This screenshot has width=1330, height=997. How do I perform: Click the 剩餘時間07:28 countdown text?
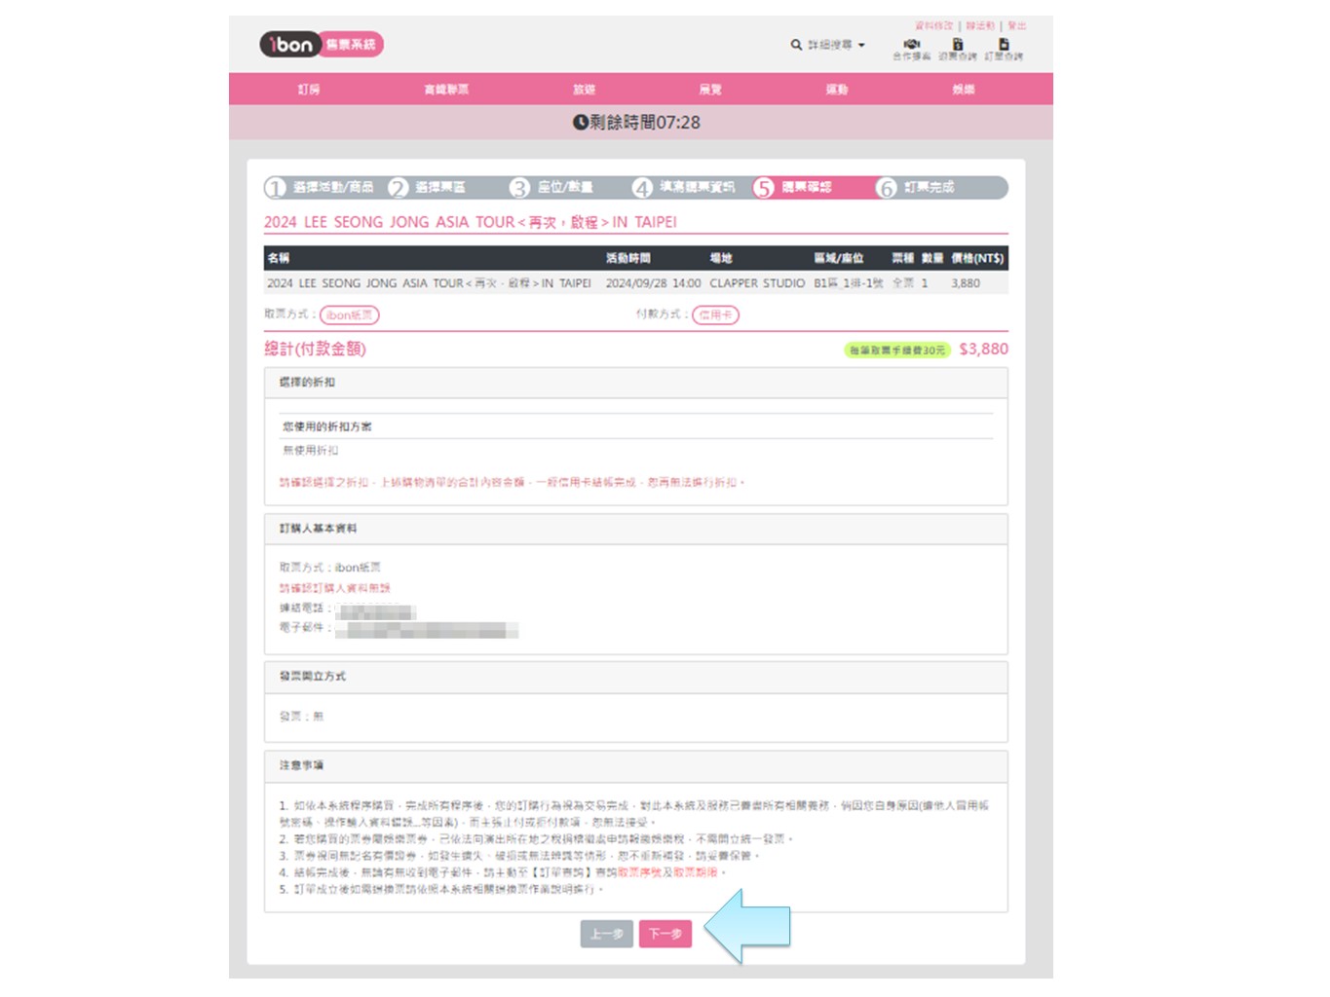644,123
